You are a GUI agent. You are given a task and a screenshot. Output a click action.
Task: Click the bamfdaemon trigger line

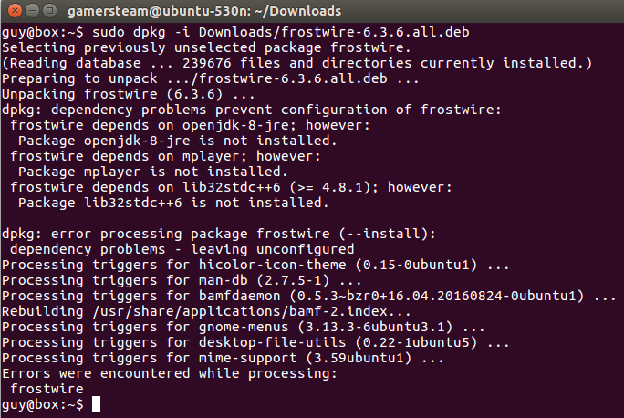(x=309, y=297)
